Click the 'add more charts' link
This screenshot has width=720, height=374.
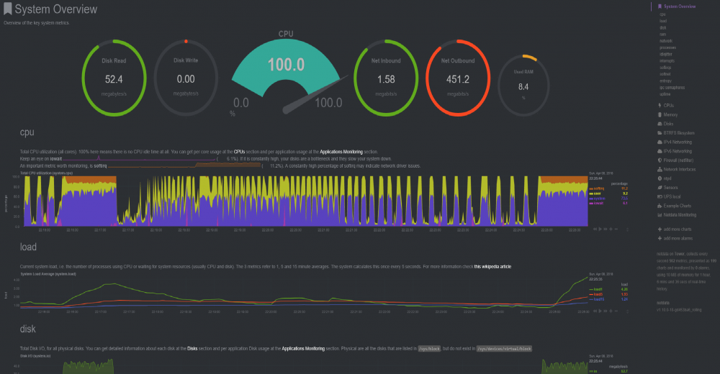(678, 229)
